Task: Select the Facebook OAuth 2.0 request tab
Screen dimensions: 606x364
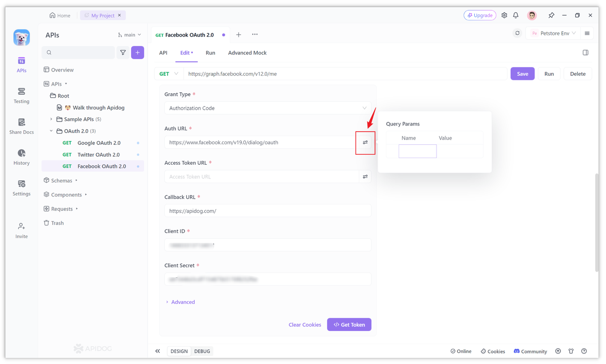Action: [190, 35]
